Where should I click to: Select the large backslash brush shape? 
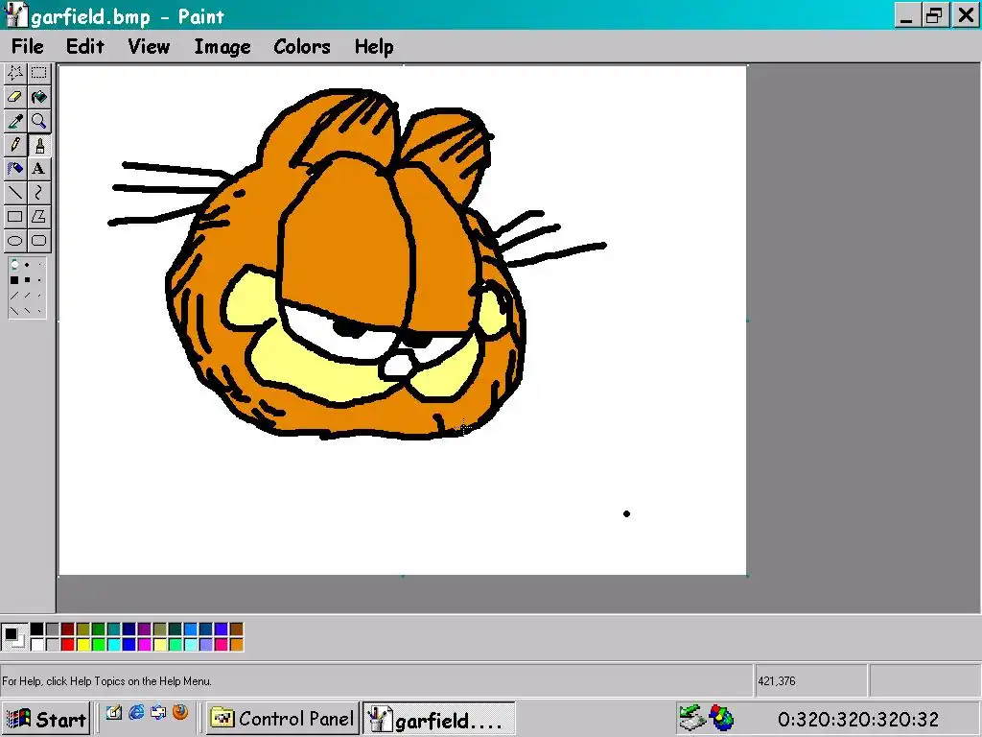click(14, 311)
